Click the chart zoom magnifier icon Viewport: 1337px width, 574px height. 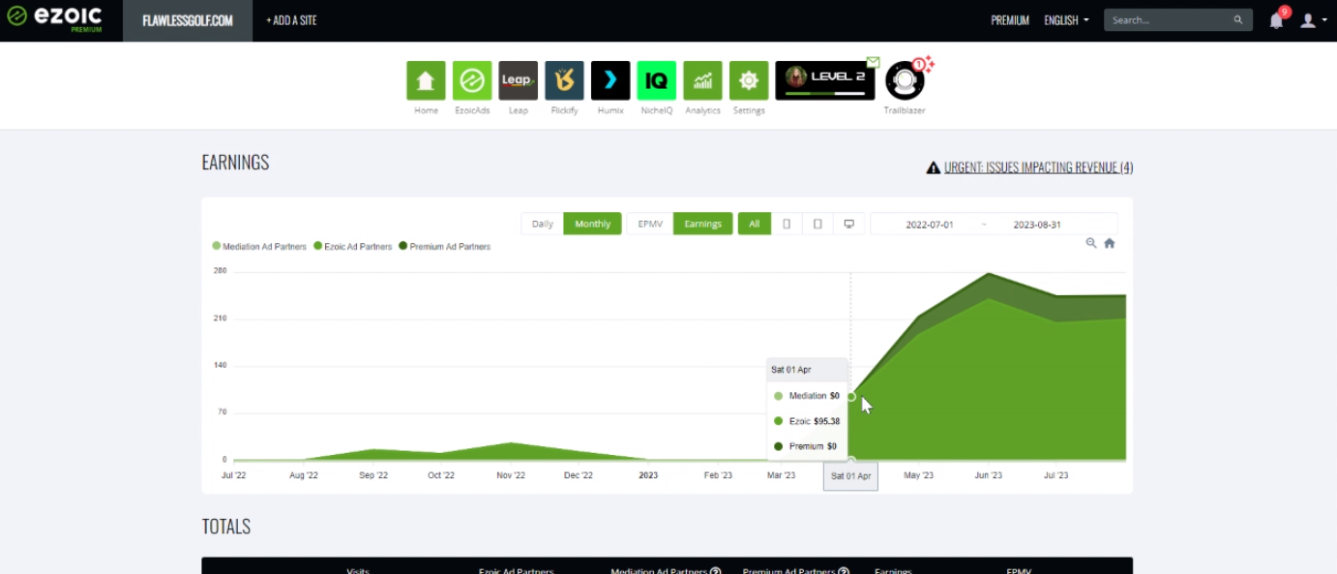pyautogui.click(x=1091, y=243)
